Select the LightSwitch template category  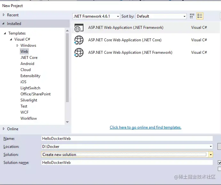[x=30, y=88]
